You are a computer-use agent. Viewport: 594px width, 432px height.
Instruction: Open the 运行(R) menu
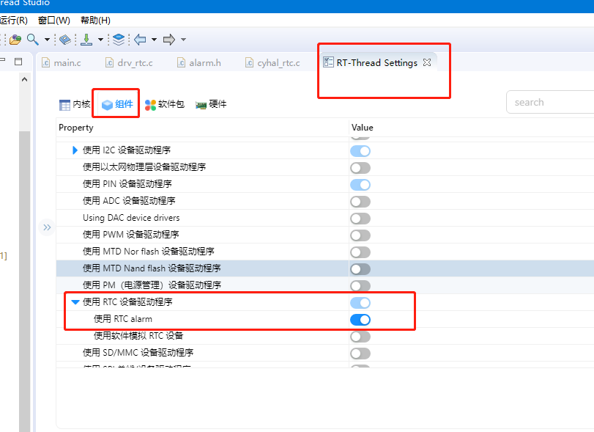[x=14, y=20]
